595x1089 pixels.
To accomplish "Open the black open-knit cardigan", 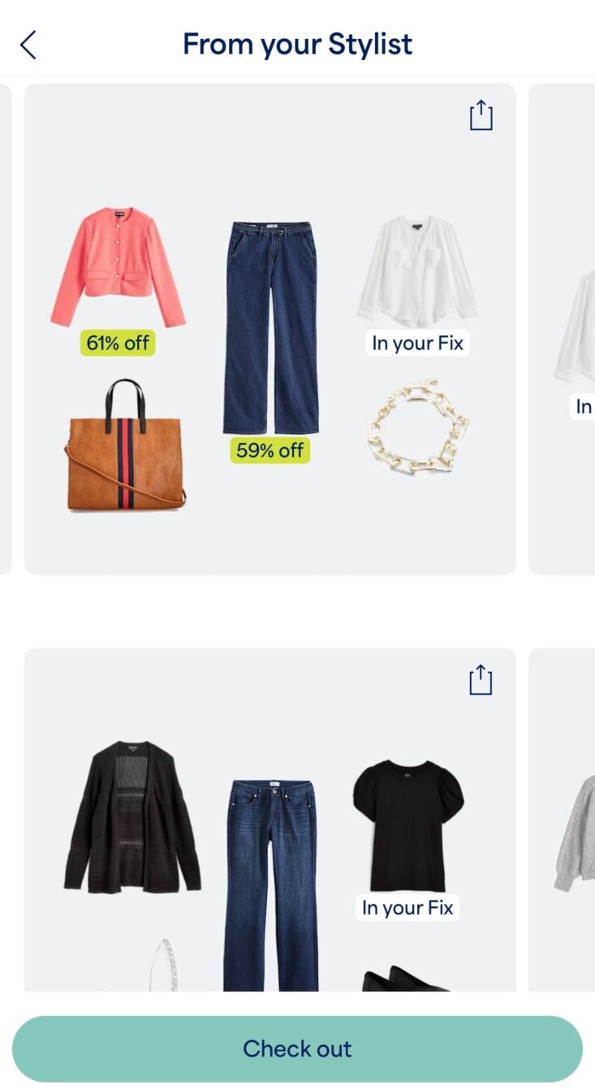I will click(132, 816).
